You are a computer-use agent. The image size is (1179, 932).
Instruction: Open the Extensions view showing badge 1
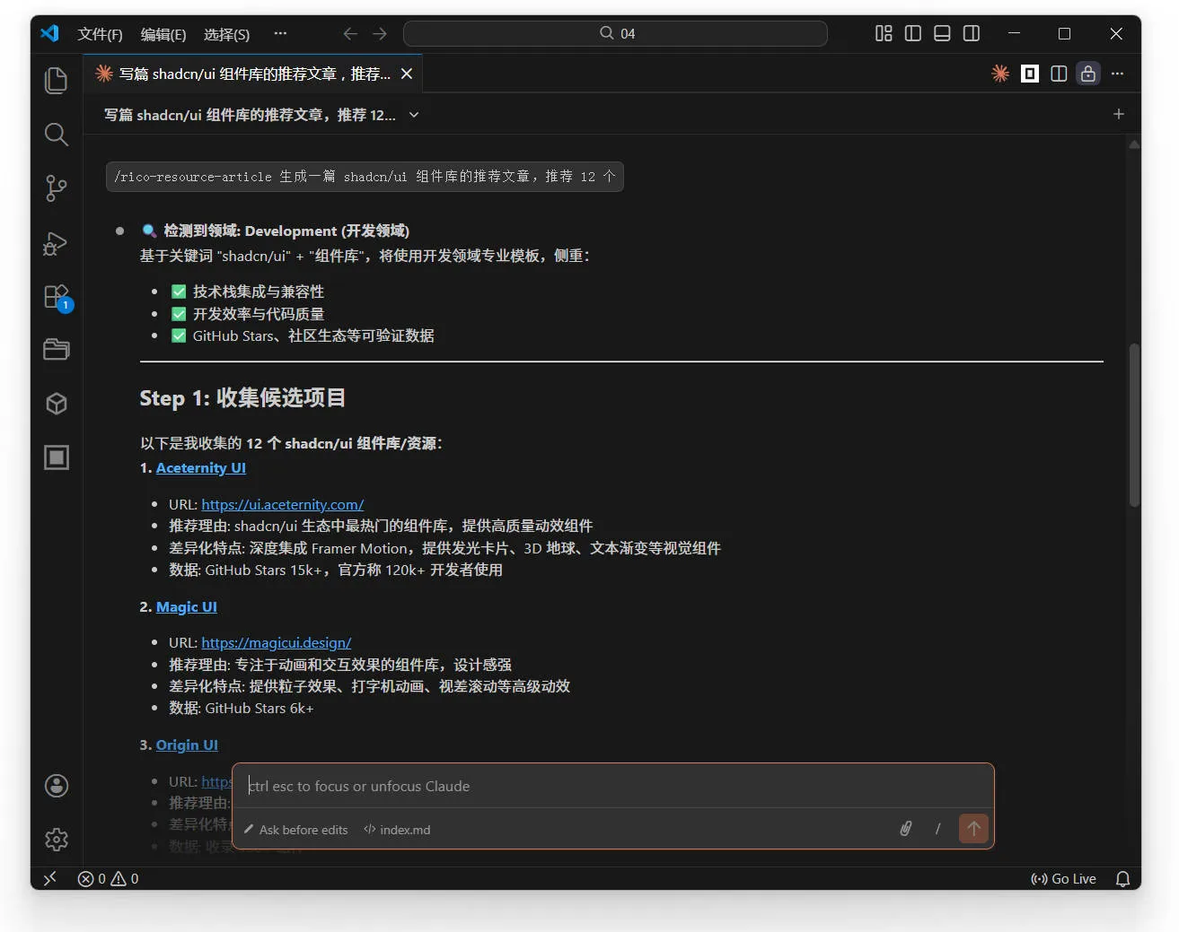[56, 296]
